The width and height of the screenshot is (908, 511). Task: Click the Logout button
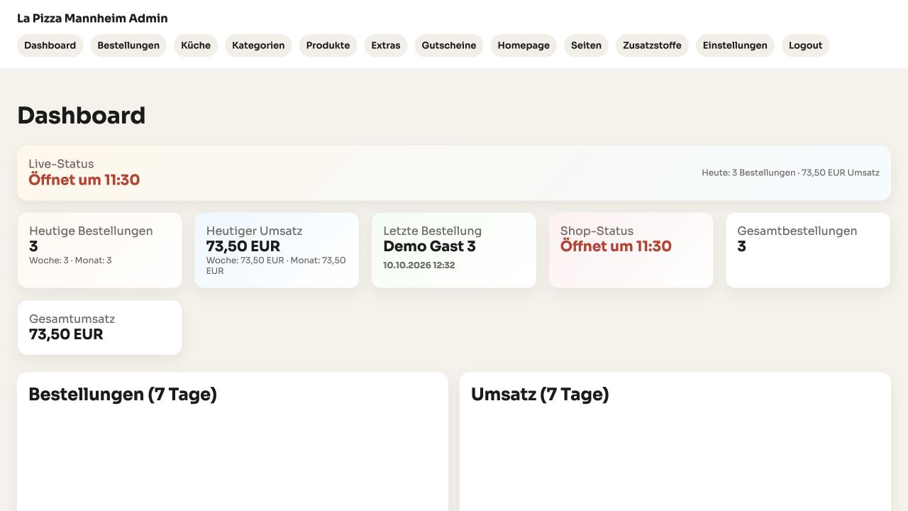tap(805, 45)
